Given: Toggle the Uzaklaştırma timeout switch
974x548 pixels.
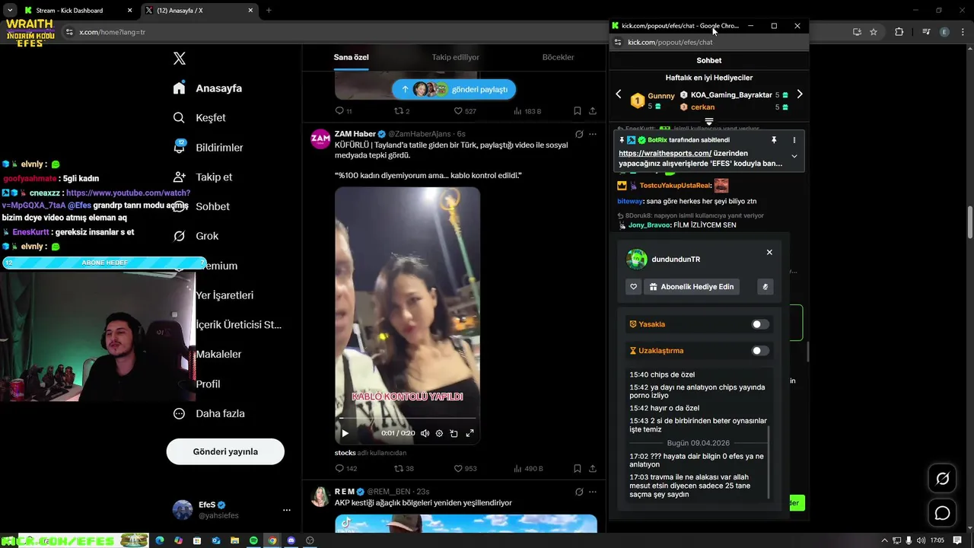Looking at the screenshot, I should (760, 351).
